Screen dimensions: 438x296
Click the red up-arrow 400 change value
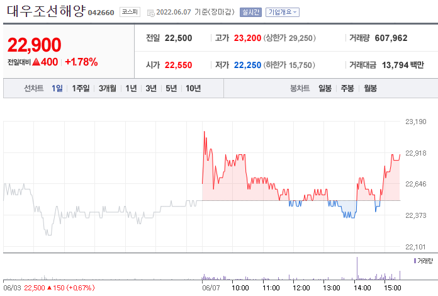(x=45, y=62)
